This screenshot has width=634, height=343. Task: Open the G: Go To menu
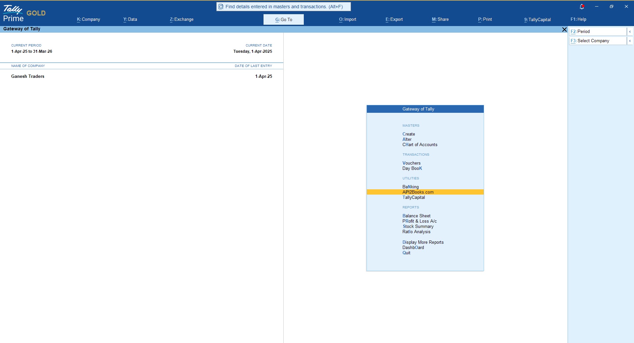[284, 19]
